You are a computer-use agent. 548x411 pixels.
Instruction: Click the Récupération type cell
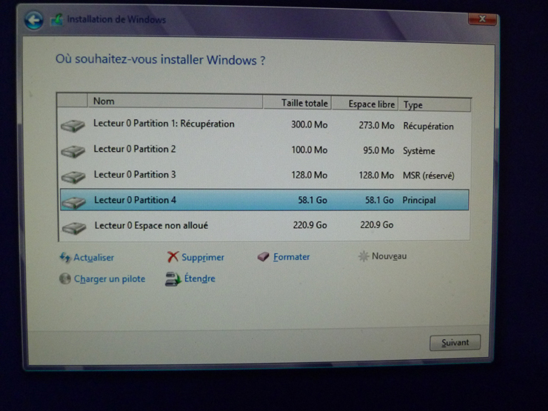(428, 126)
